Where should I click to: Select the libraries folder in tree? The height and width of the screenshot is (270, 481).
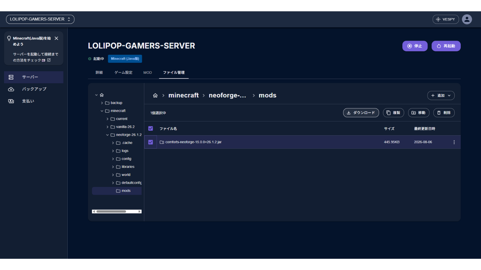click(125, 167)
